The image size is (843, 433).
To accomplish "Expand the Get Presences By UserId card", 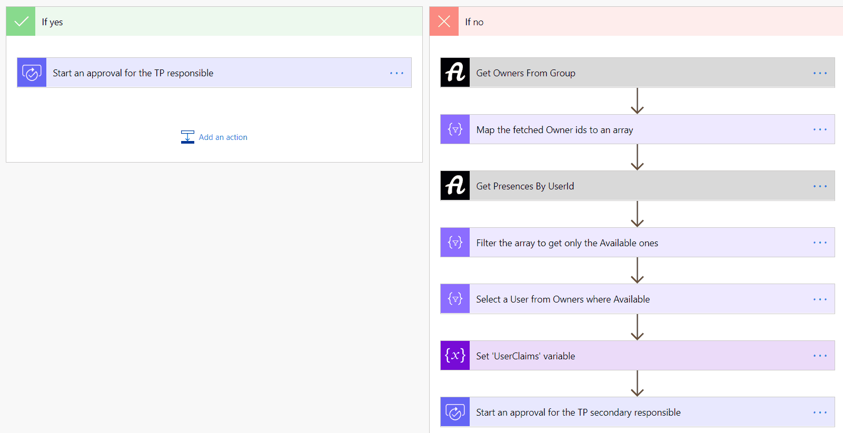I will 638,186.
